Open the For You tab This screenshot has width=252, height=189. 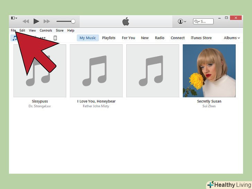pyautogui.click(x=128, y=38)
